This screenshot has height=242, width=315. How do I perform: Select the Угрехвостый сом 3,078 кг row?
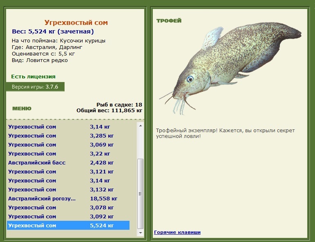tap(68, 208)
